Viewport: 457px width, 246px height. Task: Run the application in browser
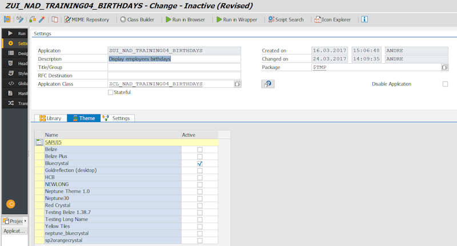click(185, 19)
